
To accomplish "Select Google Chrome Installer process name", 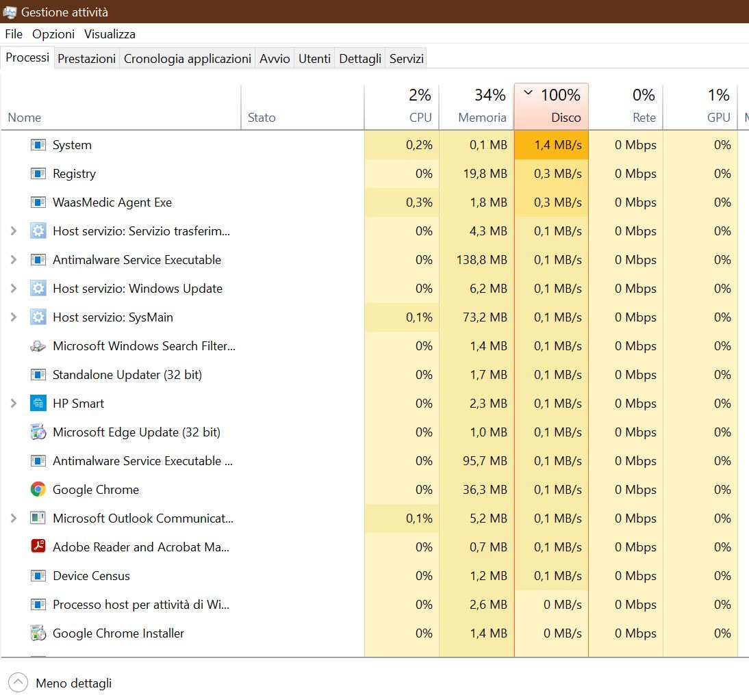I will (118, 633).
